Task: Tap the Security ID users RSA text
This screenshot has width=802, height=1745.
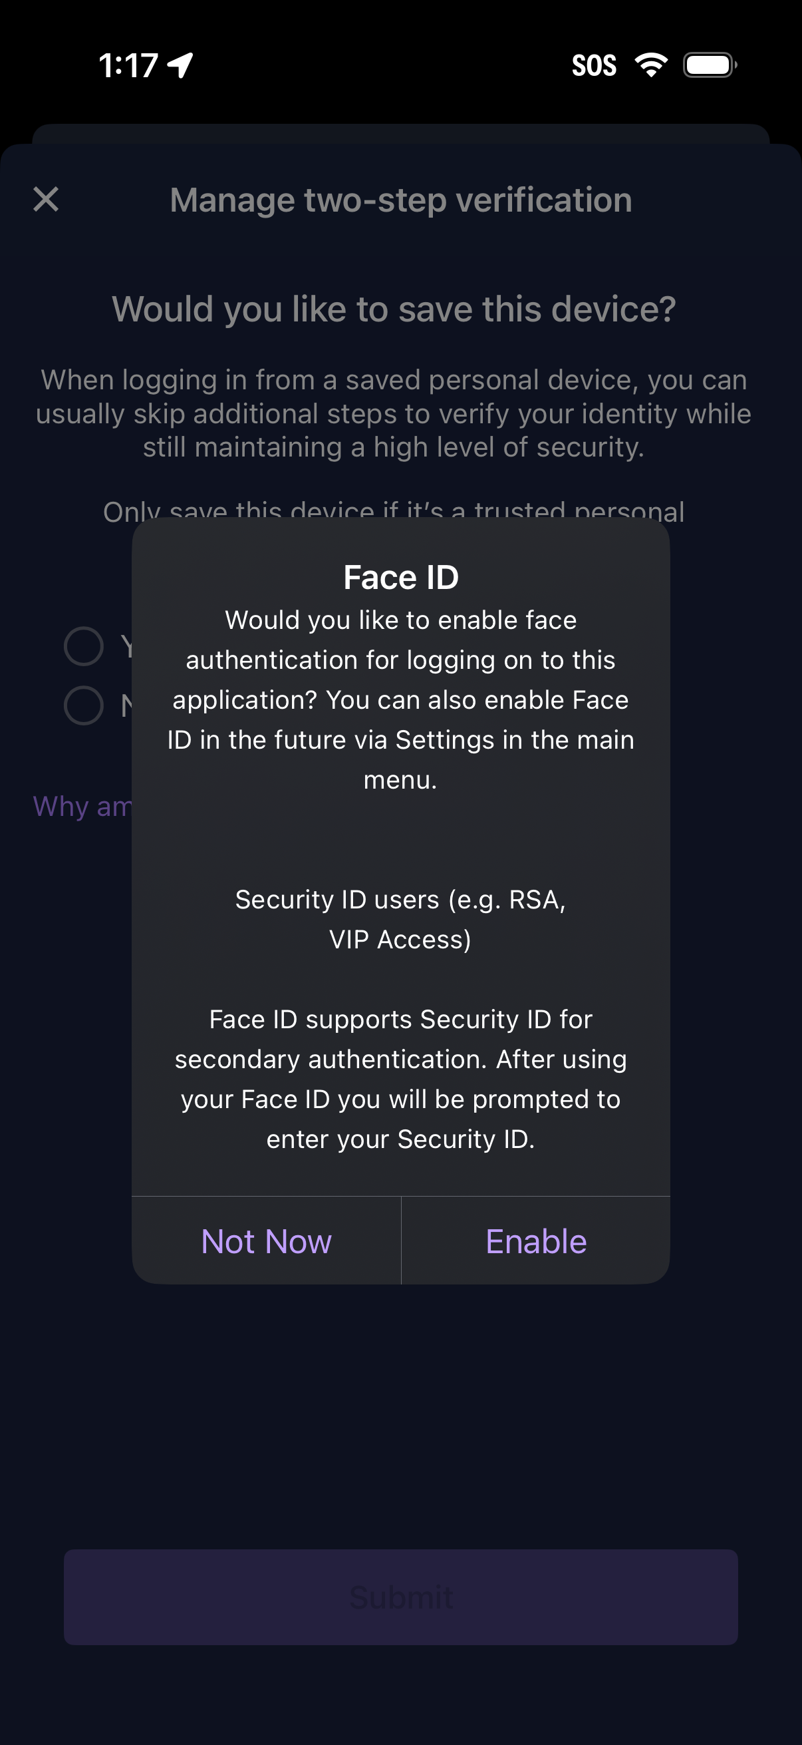Action: coord(400,919)
